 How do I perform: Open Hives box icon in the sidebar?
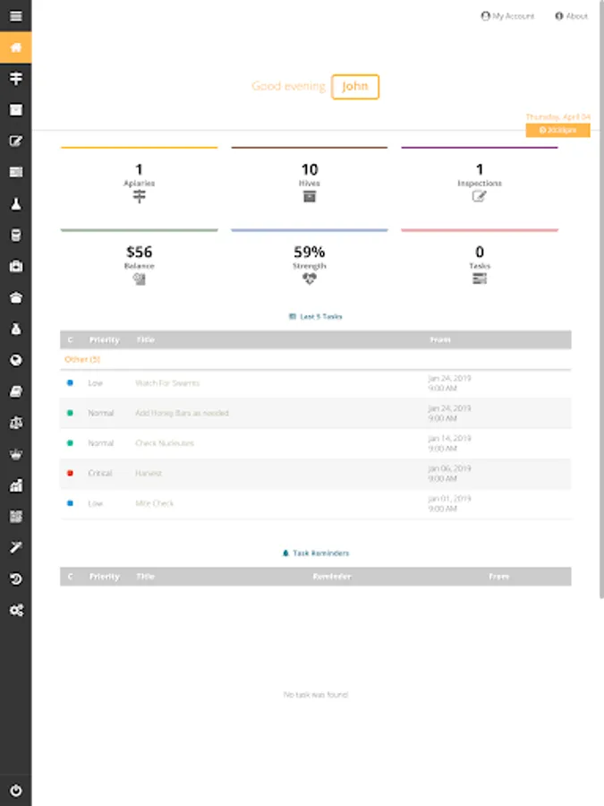pos(16,109)
